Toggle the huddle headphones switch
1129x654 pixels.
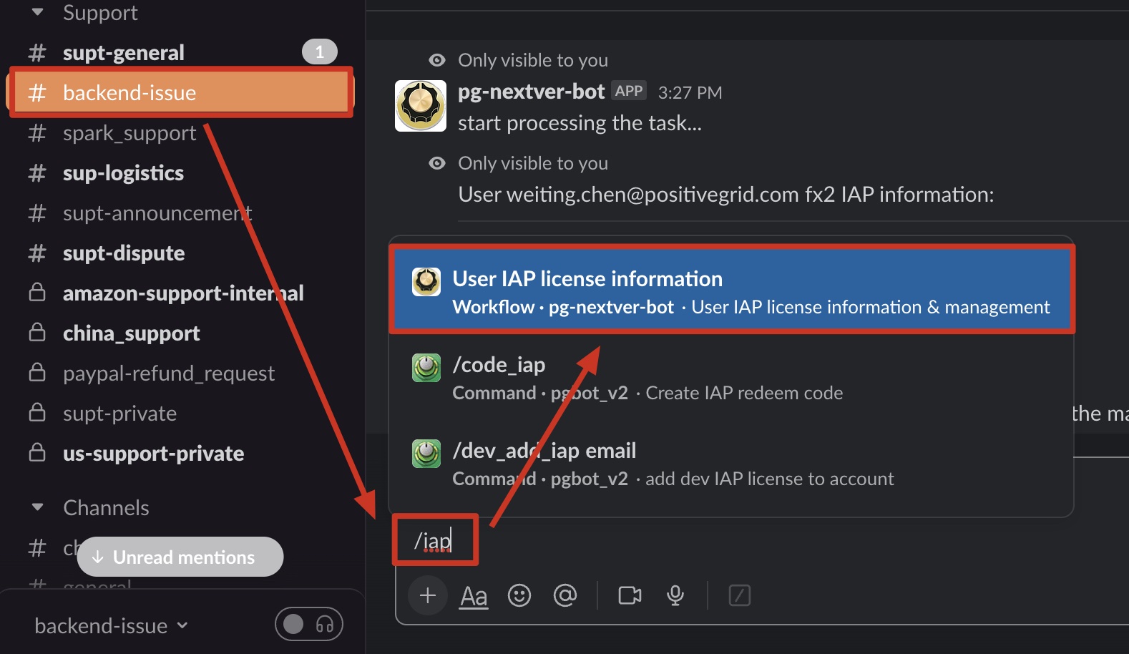(x=309, y=625)
